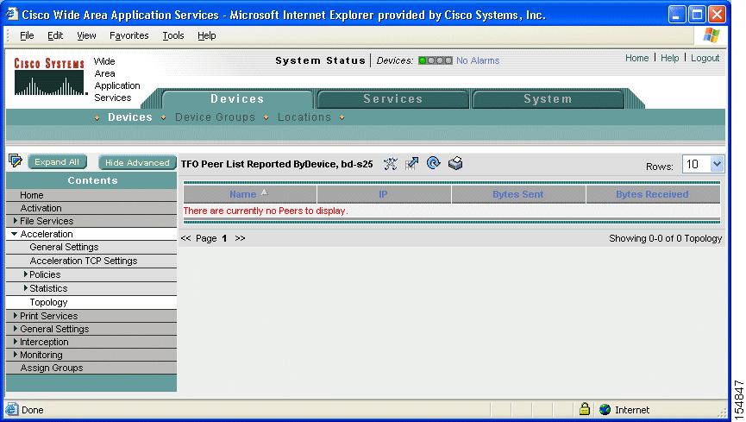The width and height of the screenshot is (746, 422).
Task: Click the topology icon beside the peer list title
Action: pos(390,164)
